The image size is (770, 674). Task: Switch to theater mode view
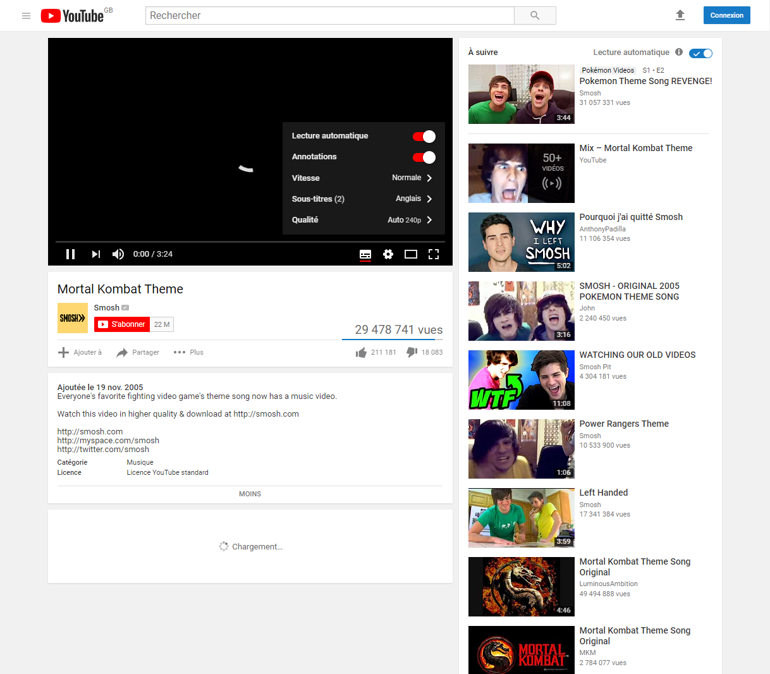411,254
